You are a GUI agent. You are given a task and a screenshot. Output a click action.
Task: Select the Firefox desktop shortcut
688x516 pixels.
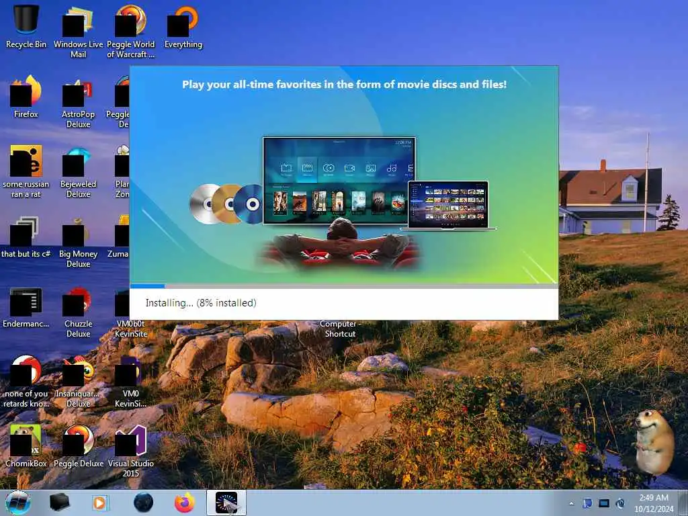point(26,97)
